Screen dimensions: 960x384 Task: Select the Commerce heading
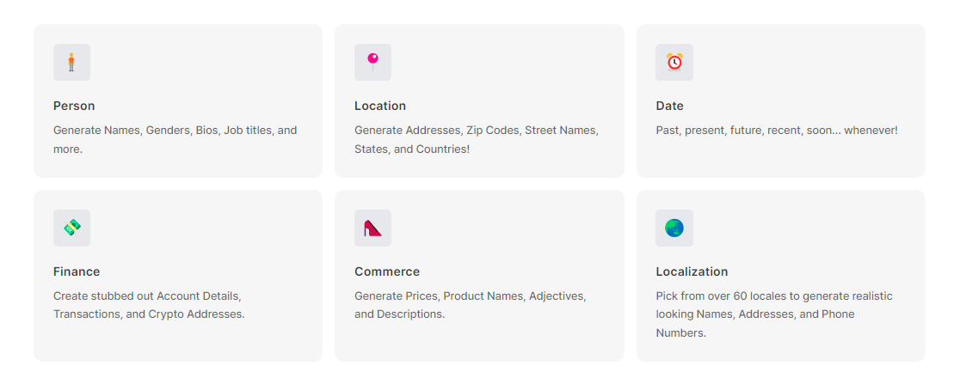[x=387, y=271]
